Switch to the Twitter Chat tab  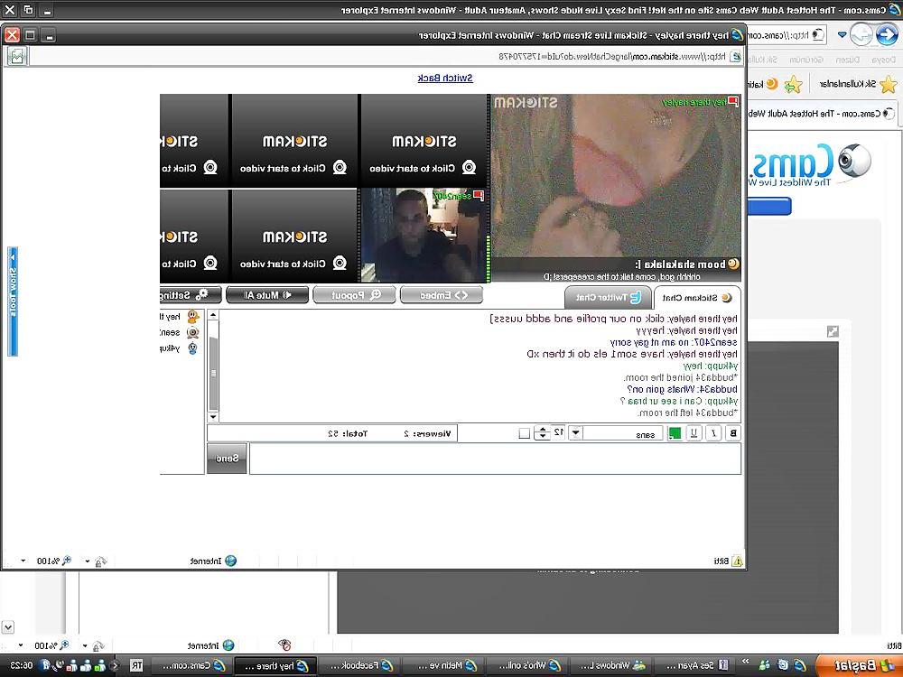608,298
